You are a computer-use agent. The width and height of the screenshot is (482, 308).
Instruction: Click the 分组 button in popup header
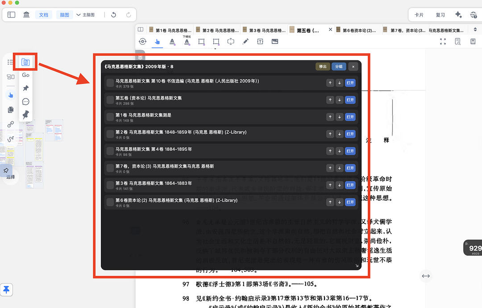click(x=339, y=67)
